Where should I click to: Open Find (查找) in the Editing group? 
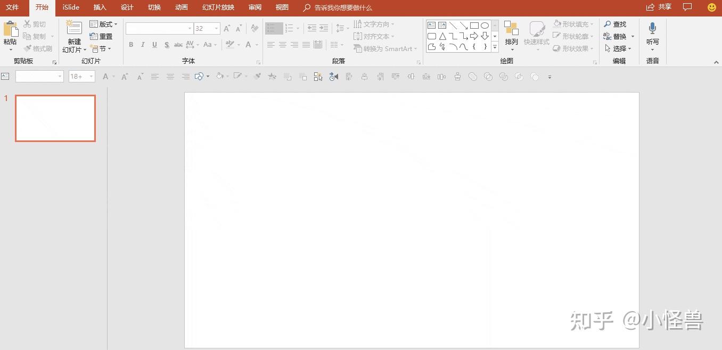click(x=618, y=24)
